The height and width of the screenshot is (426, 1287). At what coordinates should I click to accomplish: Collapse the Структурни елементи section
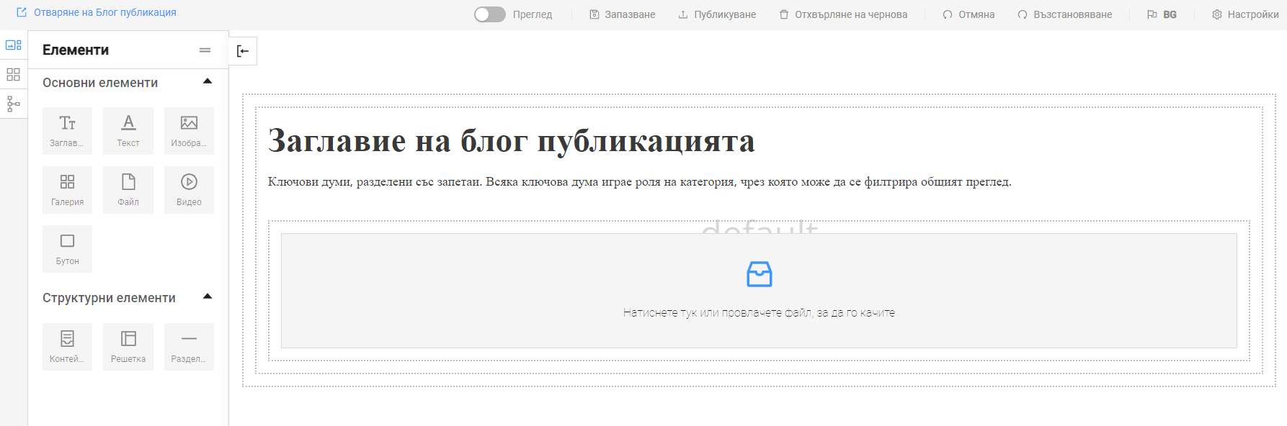pyautogui.click(x=208, y=297)
